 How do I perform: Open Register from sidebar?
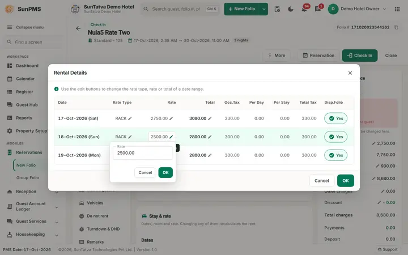tap(24, 92)
